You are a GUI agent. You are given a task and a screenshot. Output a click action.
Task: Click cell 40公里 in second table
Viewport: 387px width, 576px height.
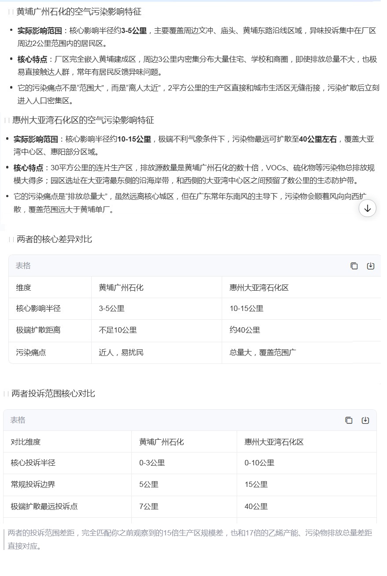point(256,507)
